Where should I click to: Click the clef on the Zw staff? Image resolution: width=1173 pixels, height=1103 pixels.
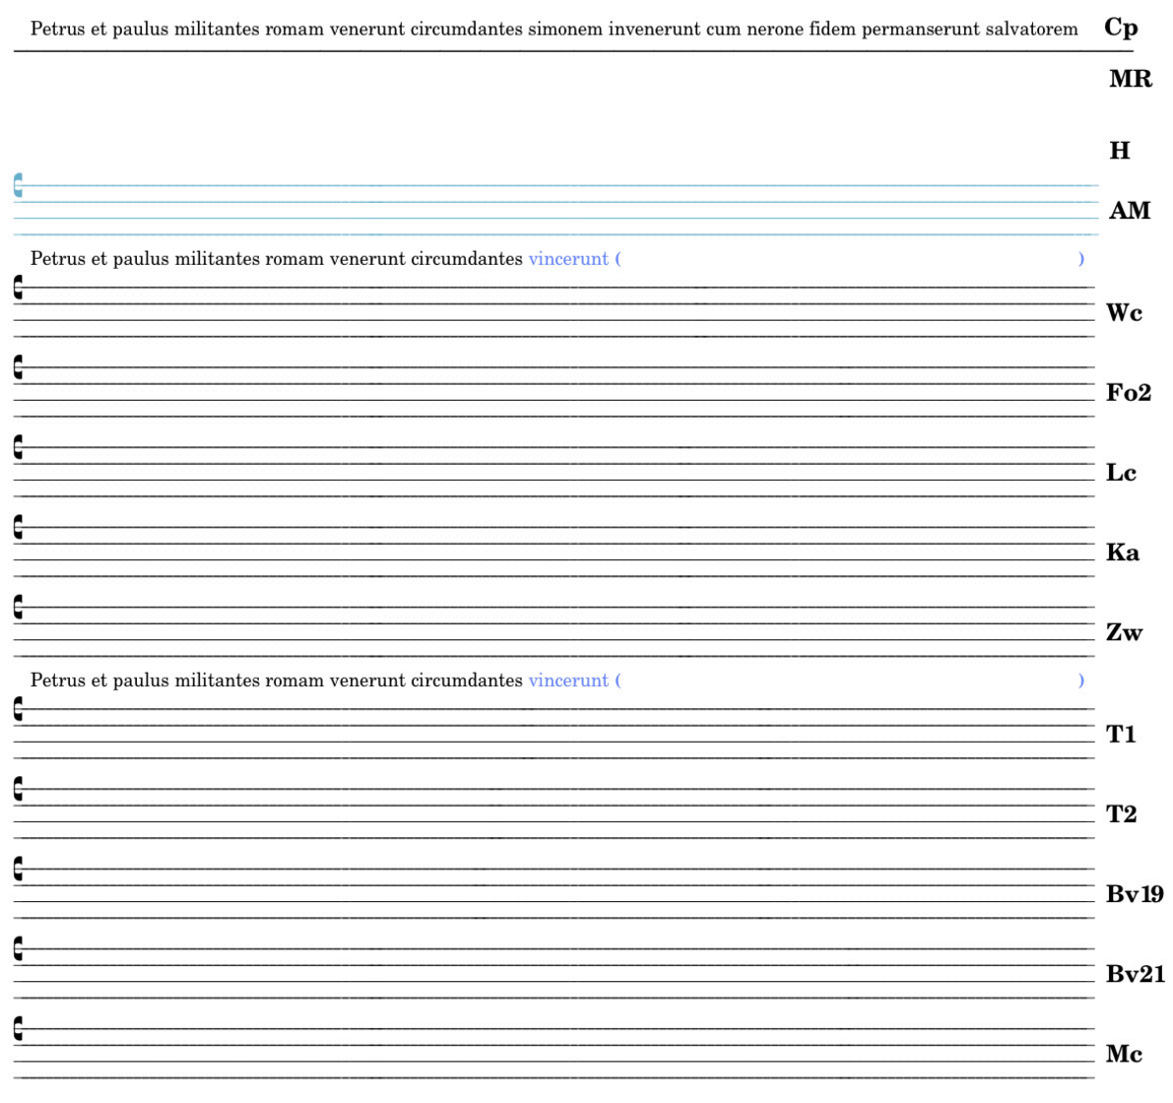(x=18, y=607)
